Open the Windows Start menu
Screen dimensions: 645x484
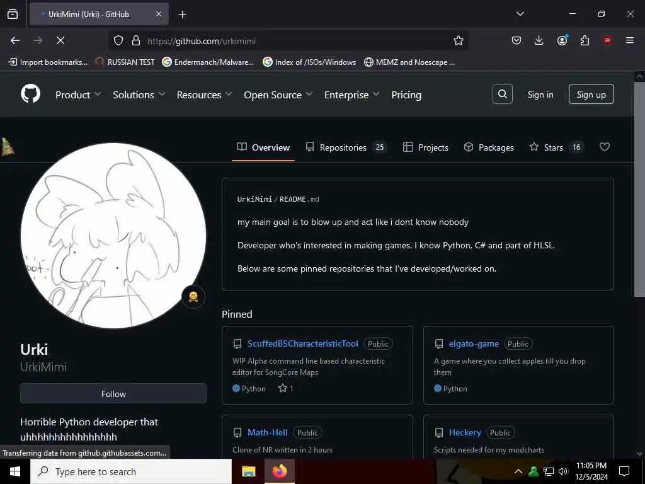coord(15,471)
